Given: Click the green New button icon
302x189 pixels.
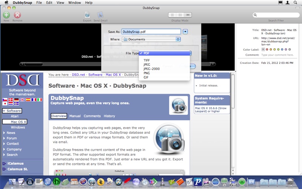Looking at the screenshot, I should [6, 15].
